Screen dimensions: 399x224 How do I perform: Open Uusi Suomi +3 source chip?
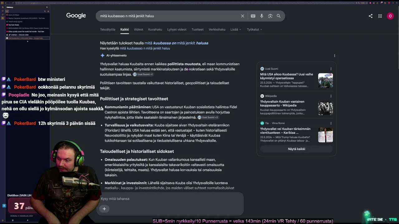coord(208,117)
